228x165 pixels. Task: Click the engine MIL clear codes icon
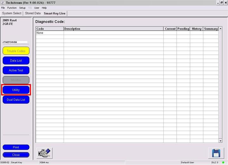click(x=45, y=153)
